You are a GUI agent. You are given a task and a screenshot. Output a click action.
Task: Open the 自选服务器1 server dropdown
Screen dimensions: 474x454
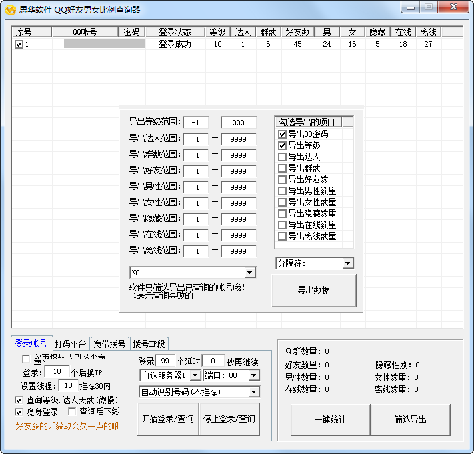tap(195, 375)
